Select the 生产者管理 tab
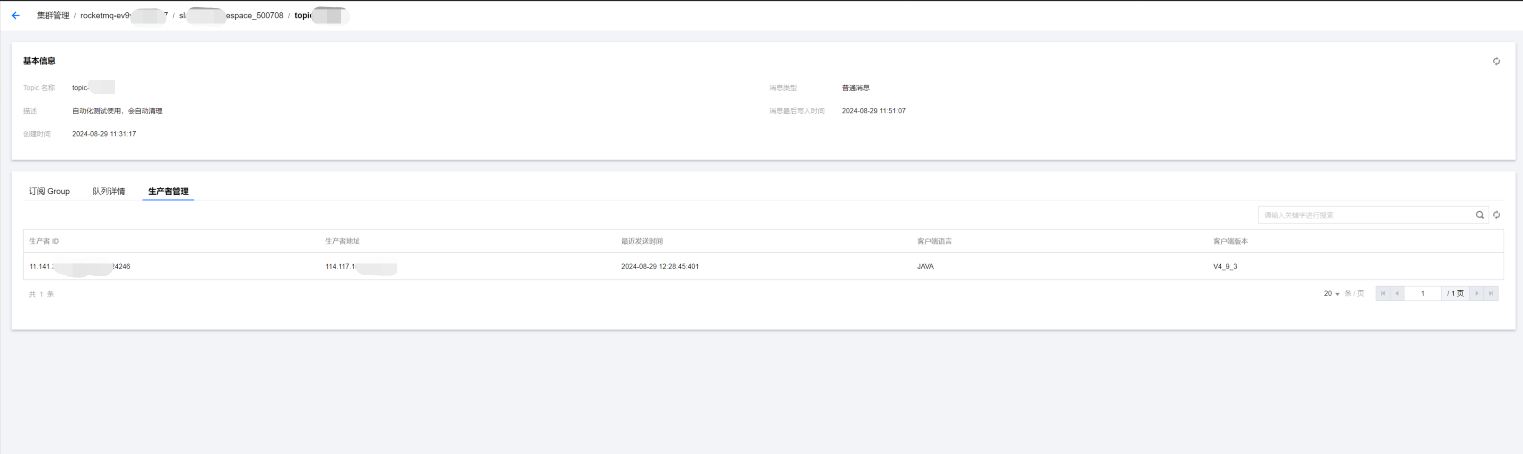 pos(168,191)
